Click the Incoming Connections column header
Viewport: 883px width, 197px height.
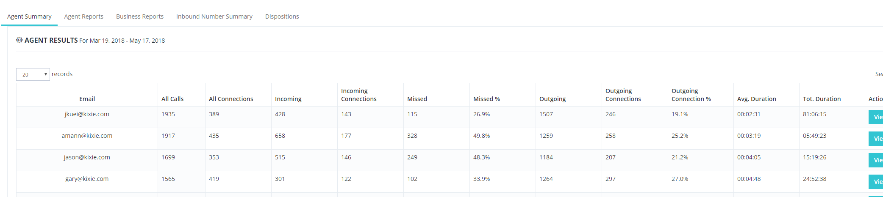pyautogui.click(x=358, y=95)
